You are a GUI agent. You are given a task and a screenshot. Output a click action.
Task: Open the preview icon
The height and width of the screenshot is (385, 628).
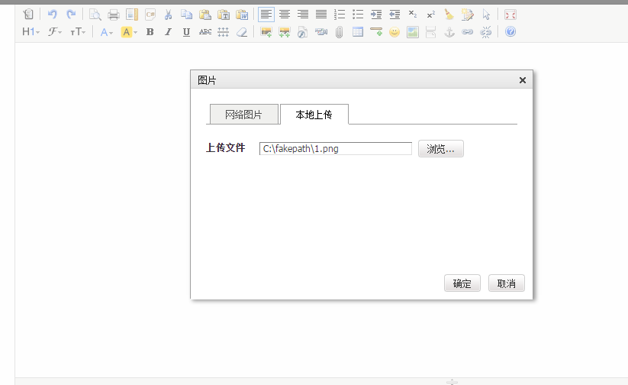tap(95, 15)
